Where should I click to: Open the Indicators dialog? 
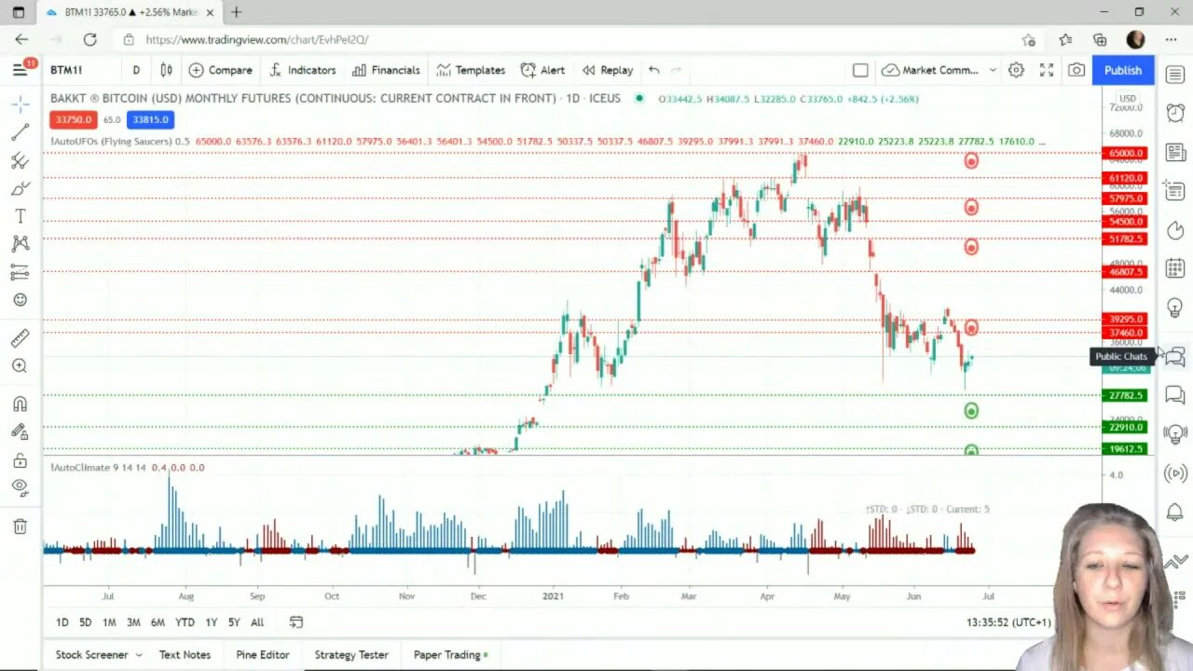pos(303,70)
